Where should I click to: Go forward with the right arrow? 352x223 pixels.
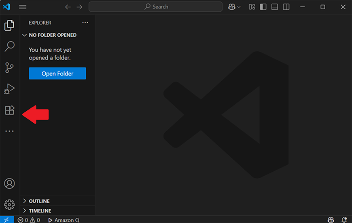point(79,7)
